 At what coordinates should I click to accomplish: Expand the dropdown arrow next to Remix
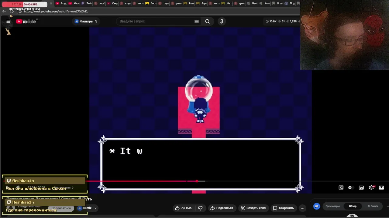pos(95,208)
